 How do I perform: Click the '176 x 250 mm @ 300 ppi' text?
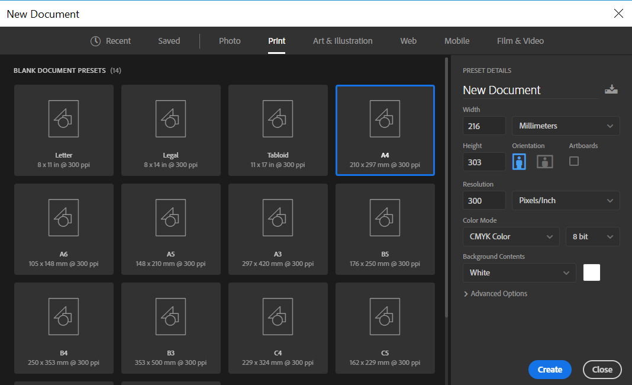tap(385, 264)
